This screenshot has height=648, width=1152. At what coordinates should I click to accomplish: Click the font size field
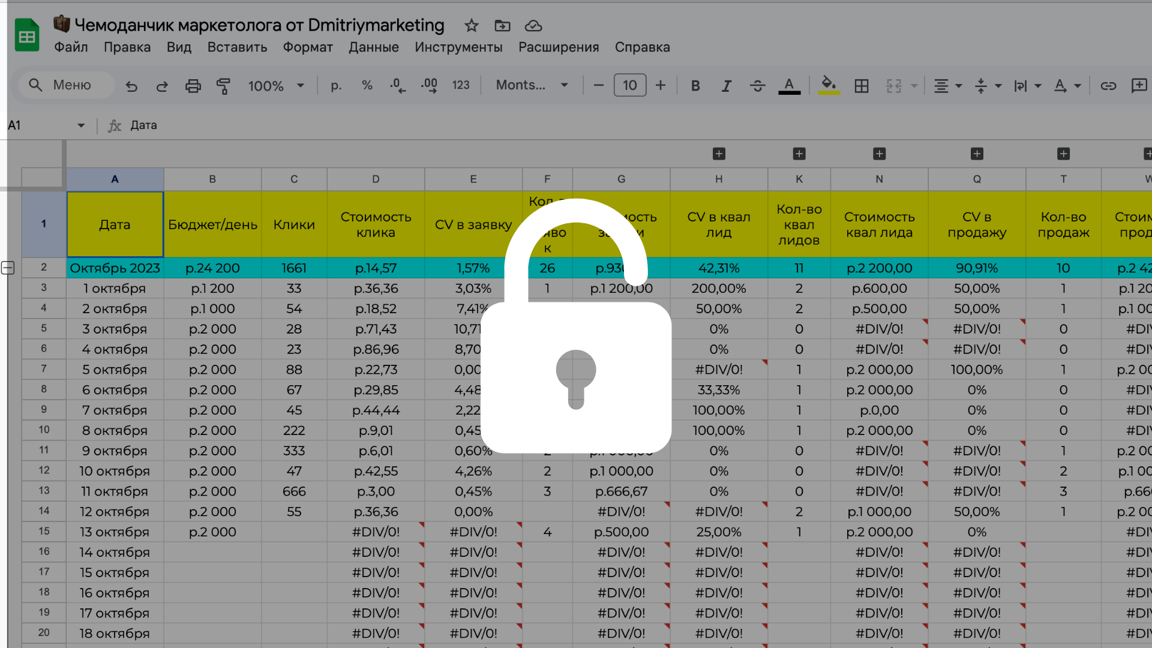pos(630,85)
